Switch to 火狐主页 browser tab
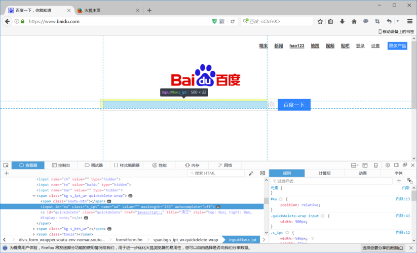Image resolution: width=417 pixels, height=253 pixels. pyautogui.click(x=108, y=10)
